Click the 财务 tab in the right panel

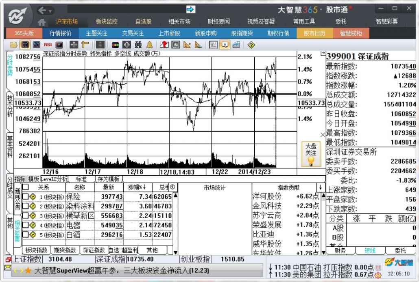340,250
